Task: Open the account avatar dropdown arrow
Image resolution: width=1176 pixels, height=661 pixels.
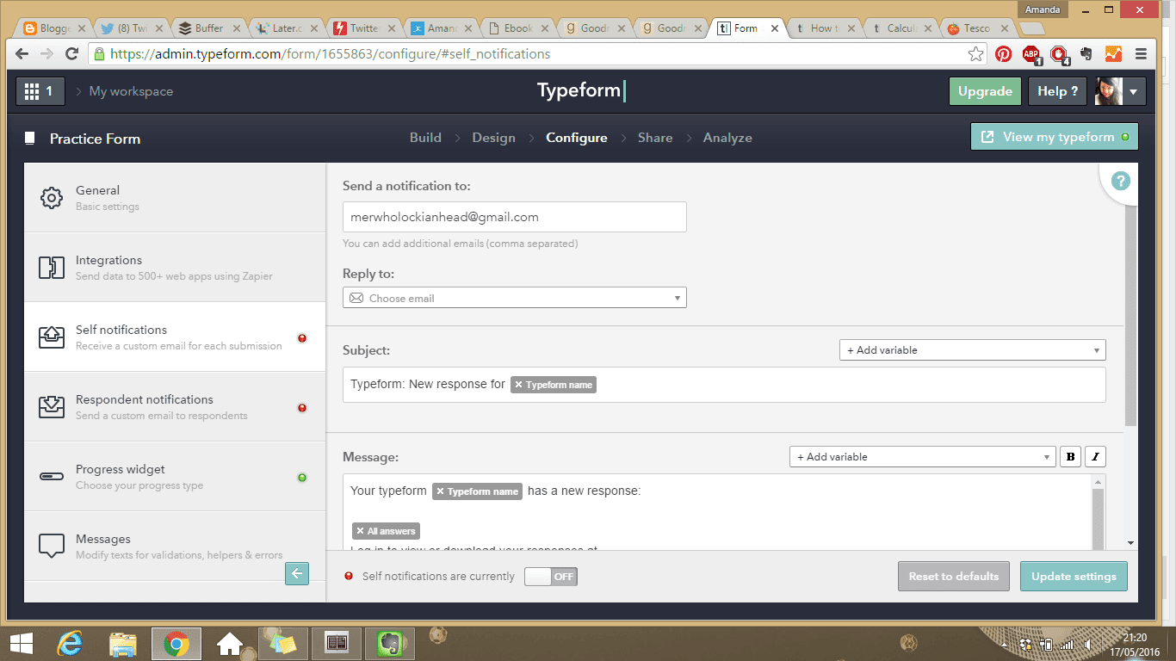Action: [1133, 91]
